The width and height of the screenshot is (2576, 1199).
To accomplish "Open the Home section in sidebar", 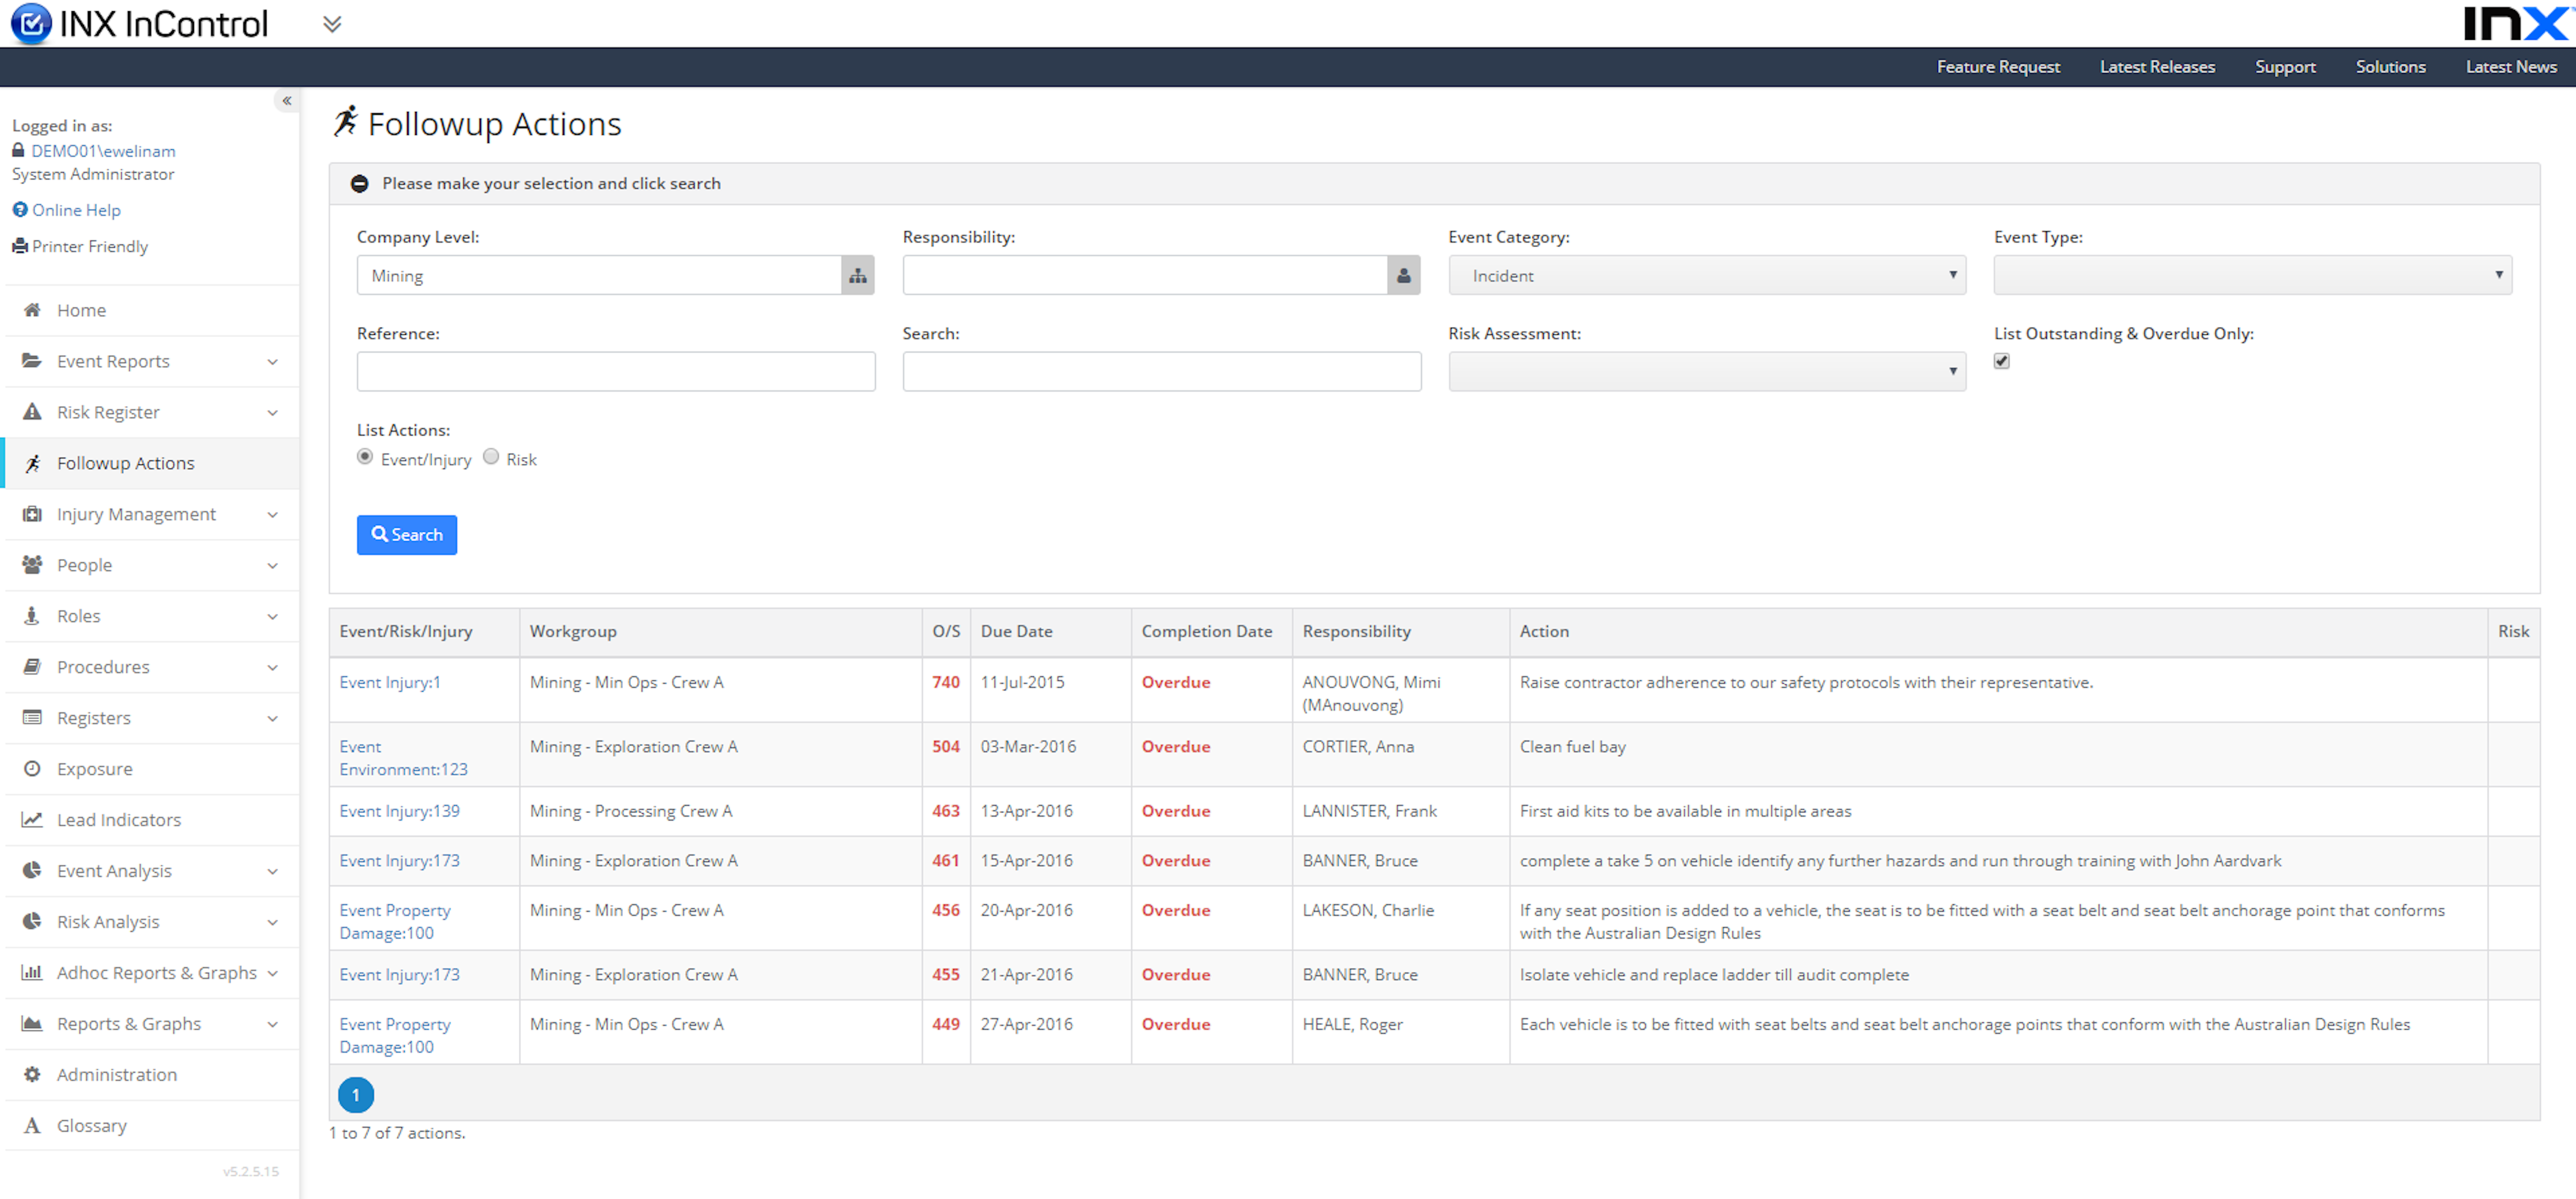I will click(33, 310).
